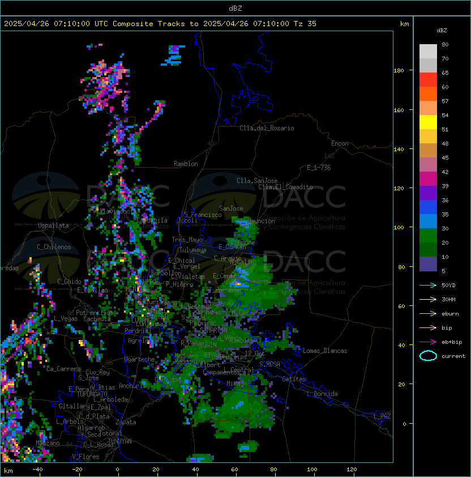Click the pink bip arrow in the legend
Viewport: 471px width, 477px height.
pos(428,327)
